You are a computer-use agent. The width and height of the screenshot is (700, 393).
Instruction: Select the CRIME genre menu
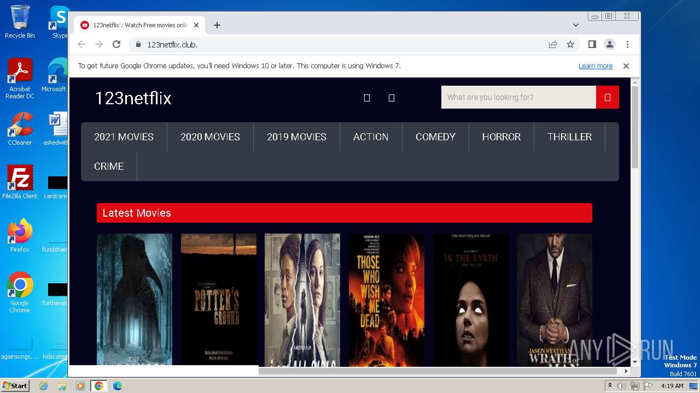click(x=109, y=166)
